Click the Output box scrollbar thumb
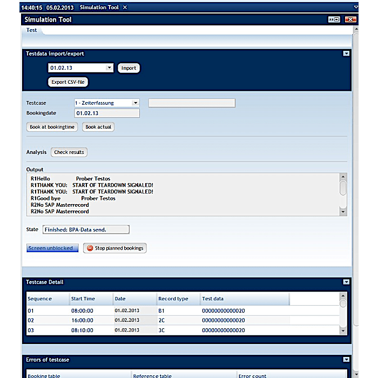This screenshot has width=378, height=378. point(343,188)
